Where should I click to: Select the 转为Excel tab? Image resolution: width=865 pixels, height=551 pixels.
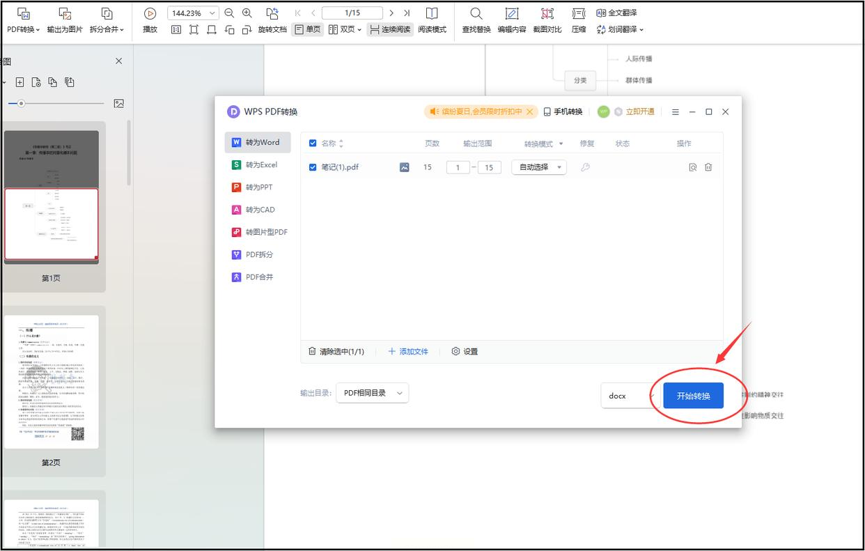coord(260,165)
